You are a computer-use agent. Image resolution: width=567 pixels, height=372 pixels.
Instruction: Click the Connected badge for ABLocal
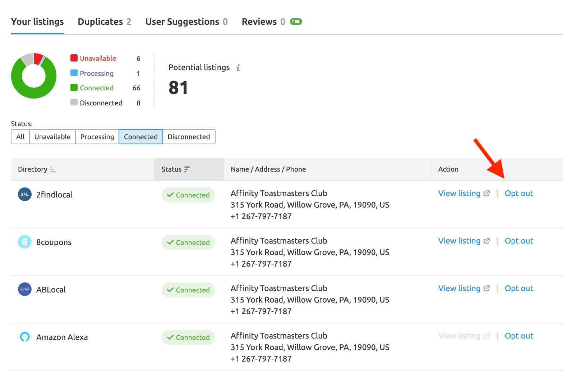(188, 290)
